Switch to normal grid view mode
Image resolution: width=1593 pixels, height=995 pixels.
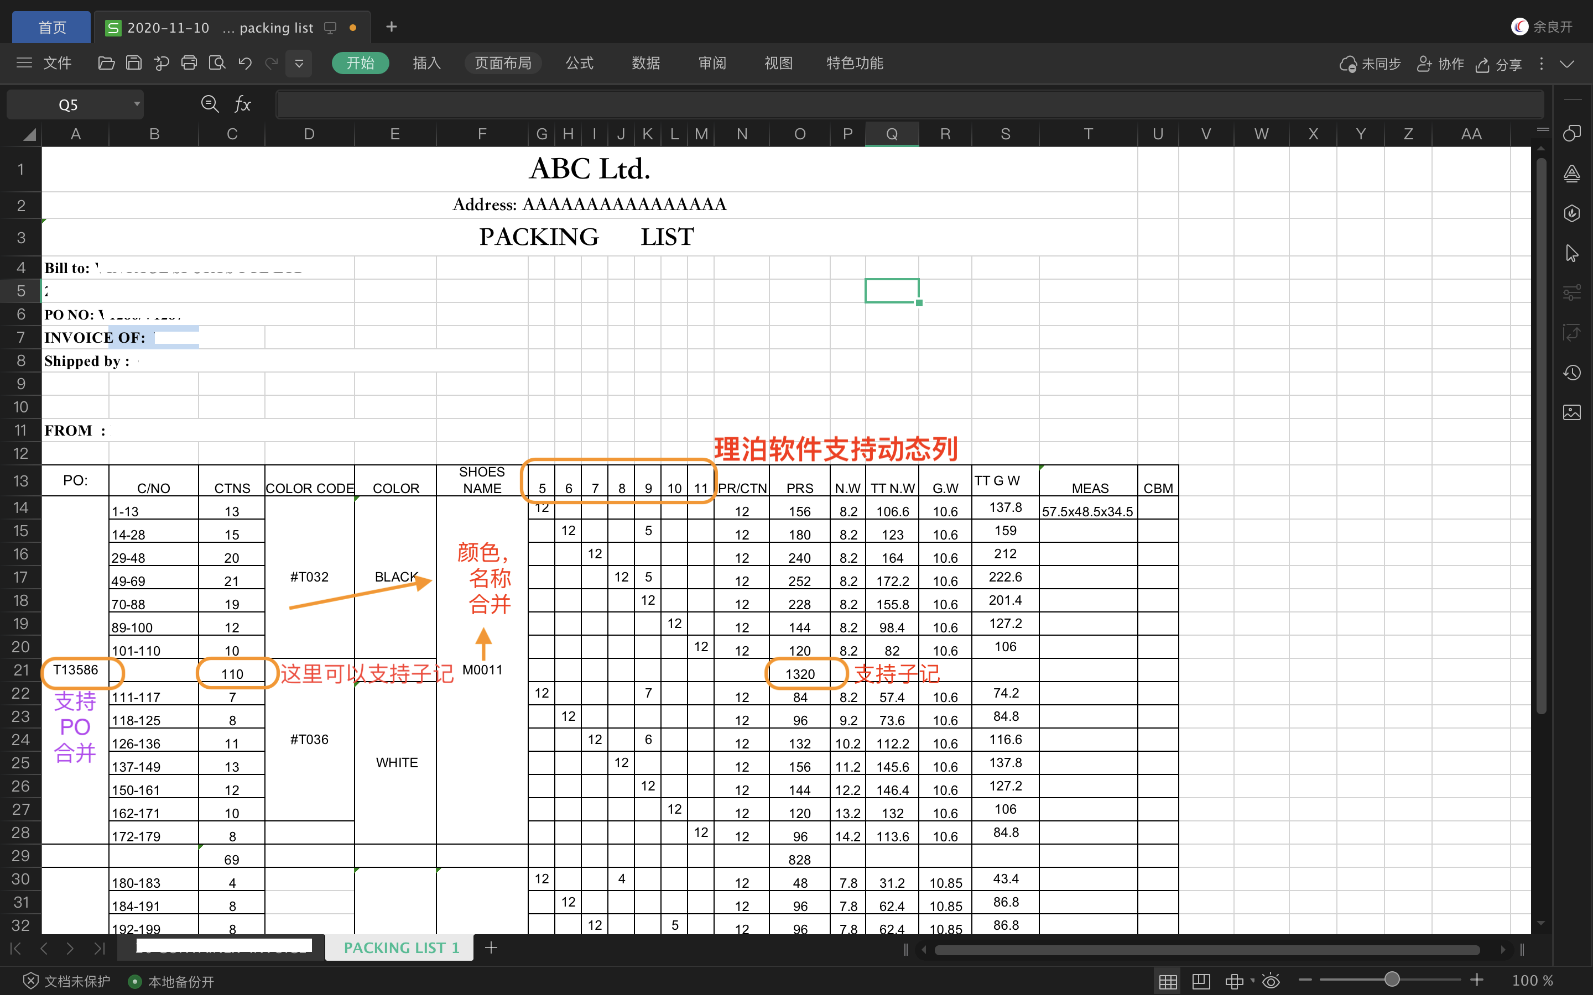[x=1168, y=981]
